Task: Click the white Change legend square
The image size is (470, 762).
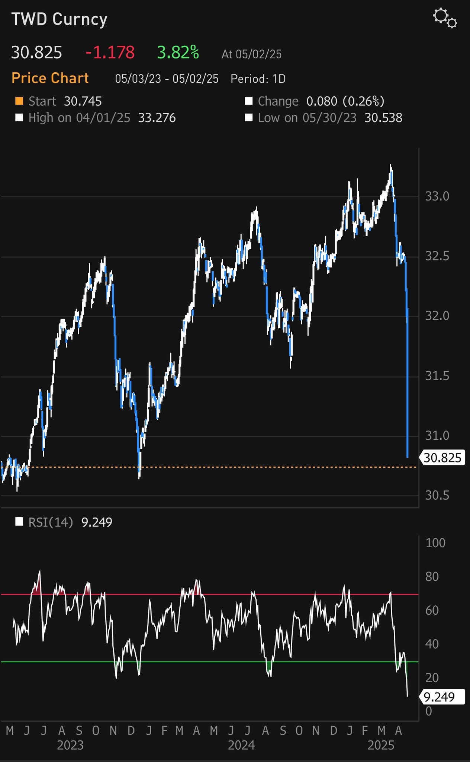Action: click(249, 101)
